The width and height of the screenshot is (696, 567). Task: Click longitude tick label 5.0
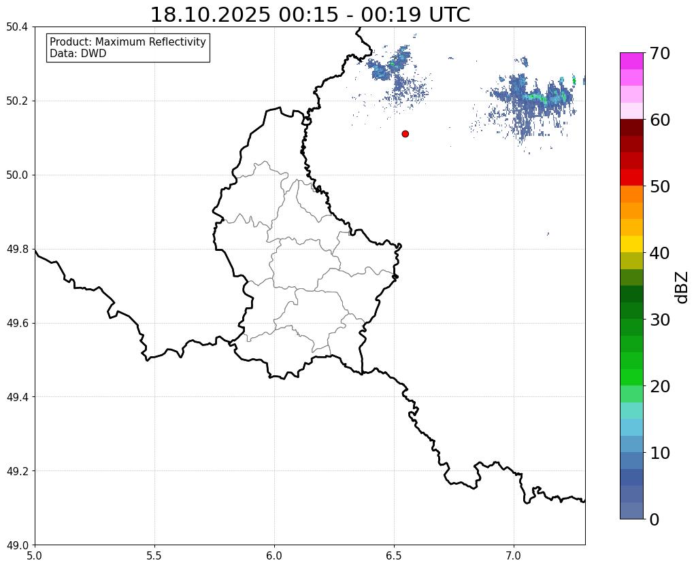coord(35,556)
